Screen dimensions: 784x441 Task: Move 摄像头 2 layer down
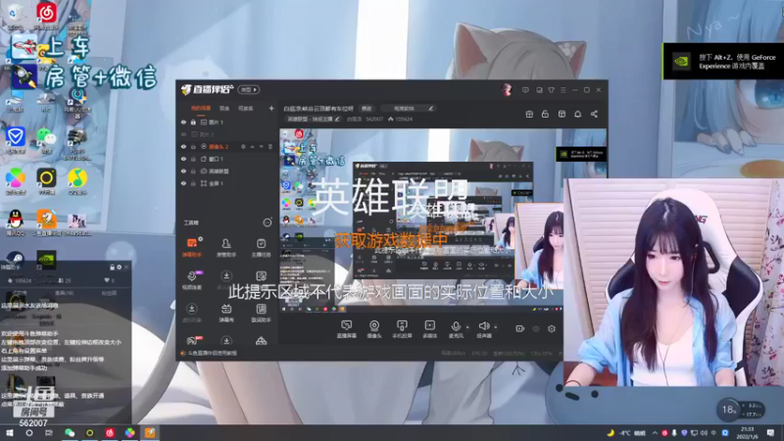(261, 147)
